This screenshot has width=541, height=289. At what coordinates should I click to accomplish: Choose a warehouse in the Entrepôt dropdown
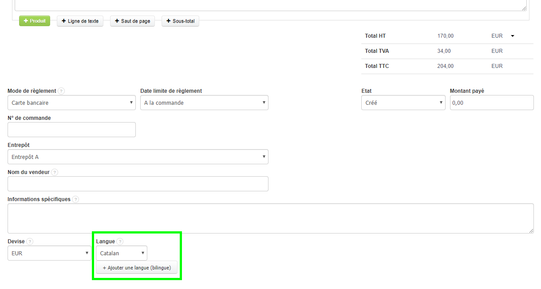138,157
